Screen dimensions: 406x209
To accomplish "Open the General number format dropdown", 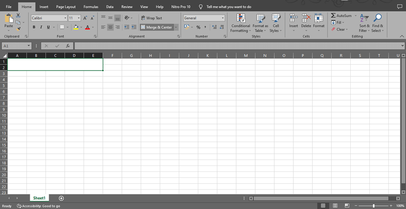I will [x=223, y=18].
